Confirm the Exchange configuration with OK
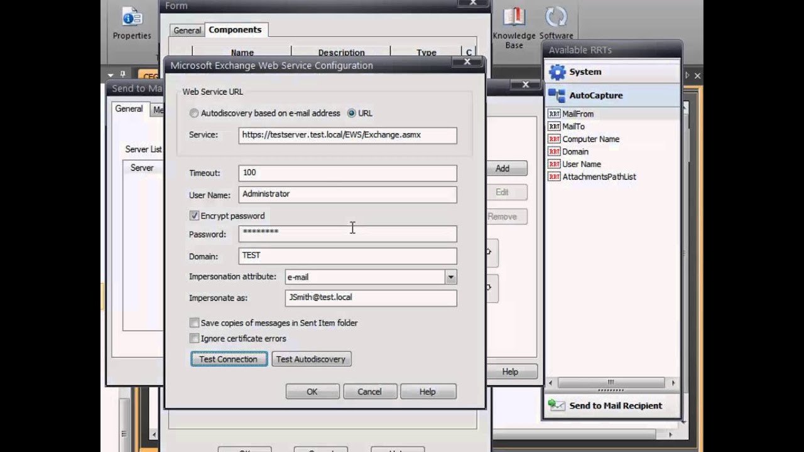 312,391
